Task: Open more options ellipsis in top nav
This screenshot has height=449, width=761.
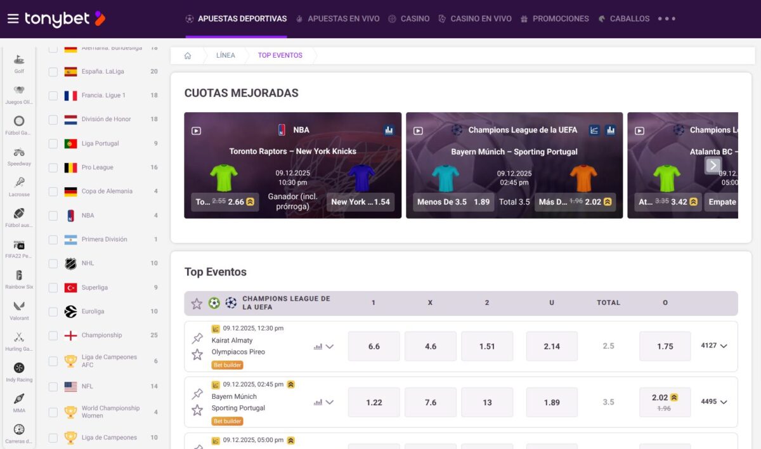Action: pos(667,18)
